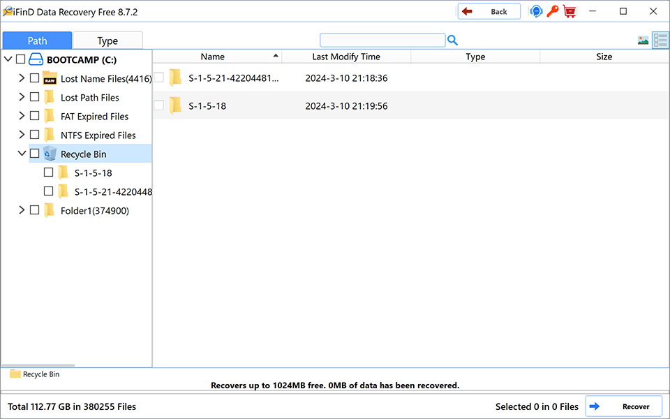670x419 pixels.
Task: Click the BOOTCAMP drive icon
Action: (x=36, y=59)
